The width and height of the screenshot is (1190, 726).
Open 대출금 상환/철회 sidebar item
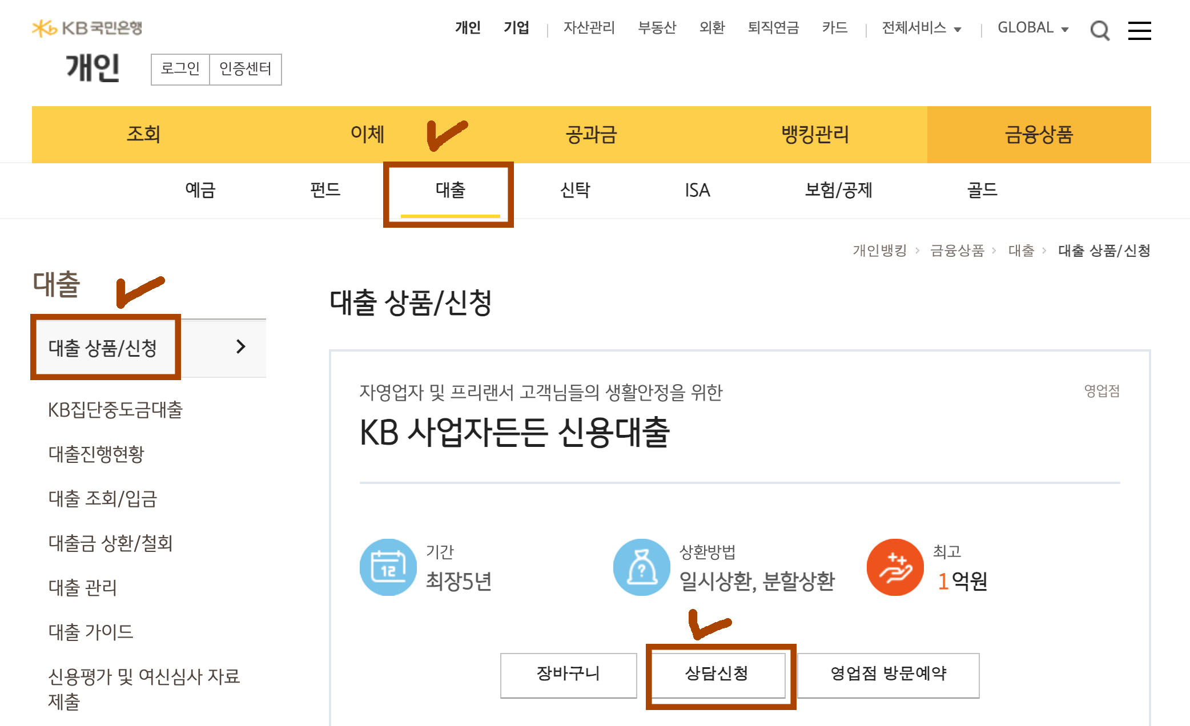(110, 543)
